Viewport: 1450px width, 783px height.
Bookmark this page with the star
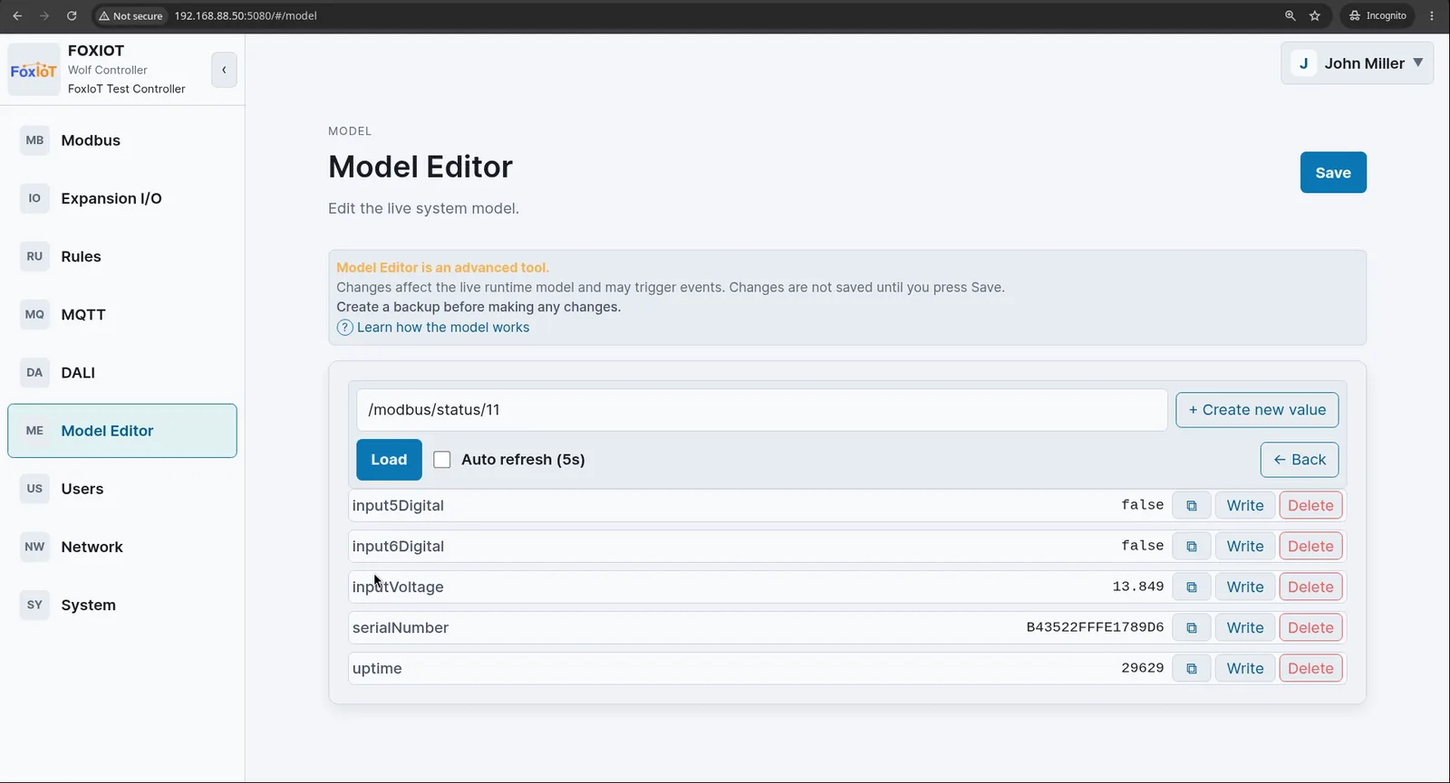(1315, 15)
